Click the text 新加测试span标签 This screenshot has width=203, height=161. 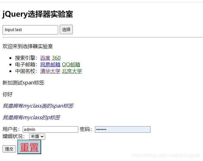(23, 83)
